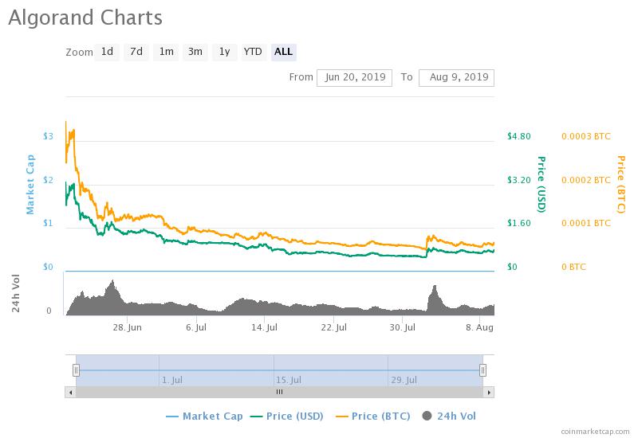Toggle Market Cap series in legend
This screenshot has height=438, width=638.
(x=205, y=416)
